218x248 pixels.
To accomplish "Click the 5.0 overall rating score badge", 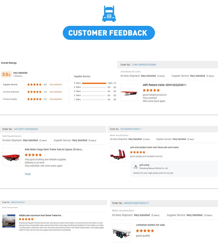I will 6,74.
